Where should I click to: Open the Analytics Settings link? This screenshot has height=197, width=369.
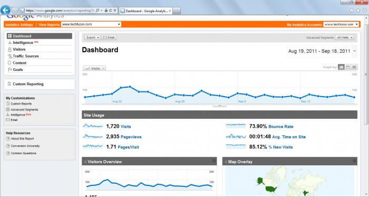(19, 25)
